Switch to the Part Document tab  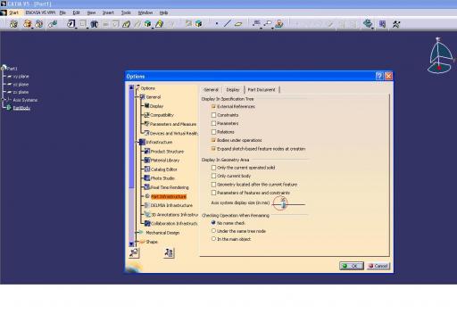262,89
